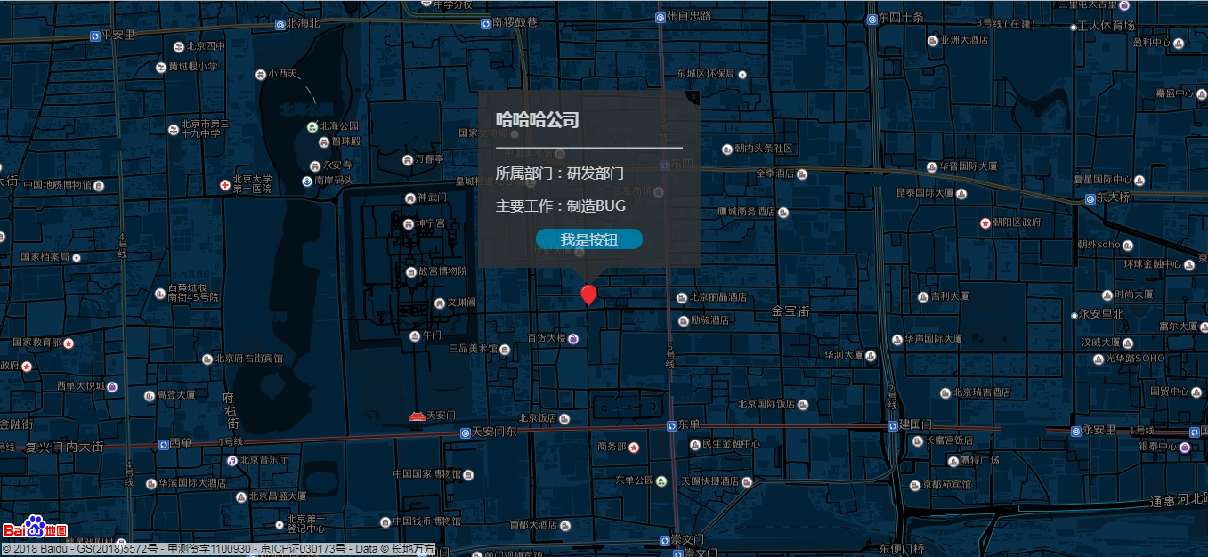Image resolution: width=1208 pixels, height=557 pixels.
Task: Click the 崇文门 subway station icon
Action: (x=664, y=541)
